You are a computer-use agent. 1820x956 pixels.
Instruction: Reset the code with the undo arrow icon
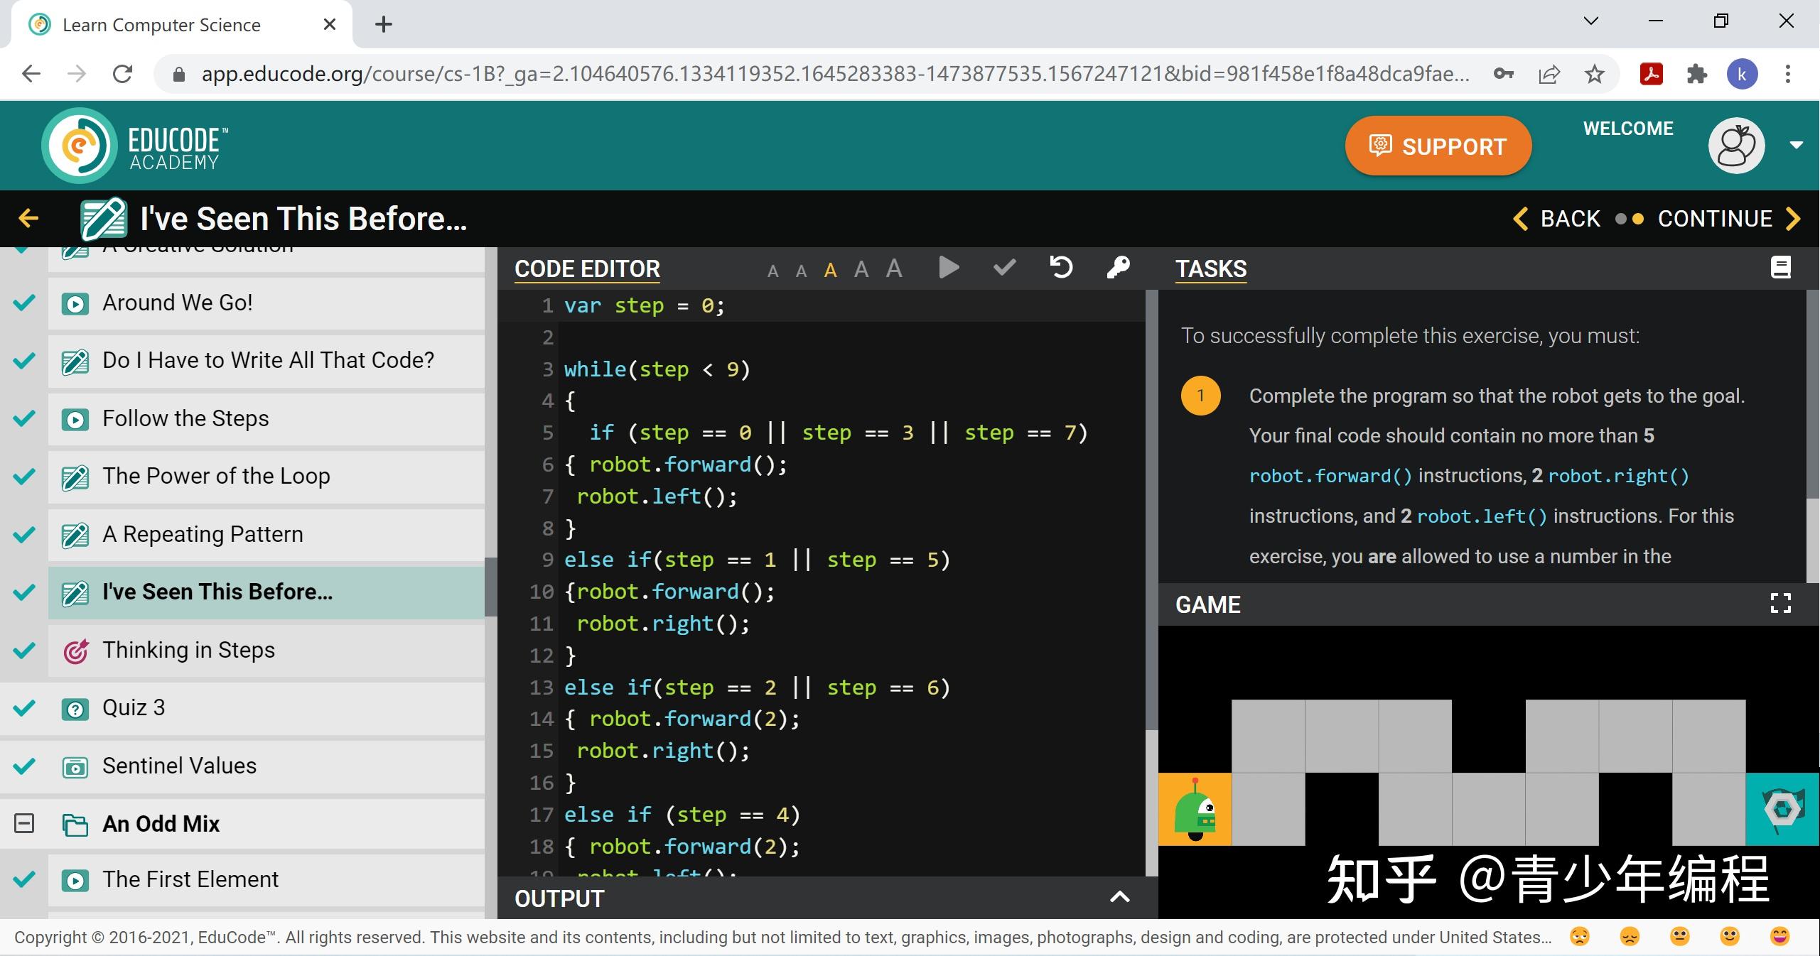pyautogui.click(x=1061, y=267)
